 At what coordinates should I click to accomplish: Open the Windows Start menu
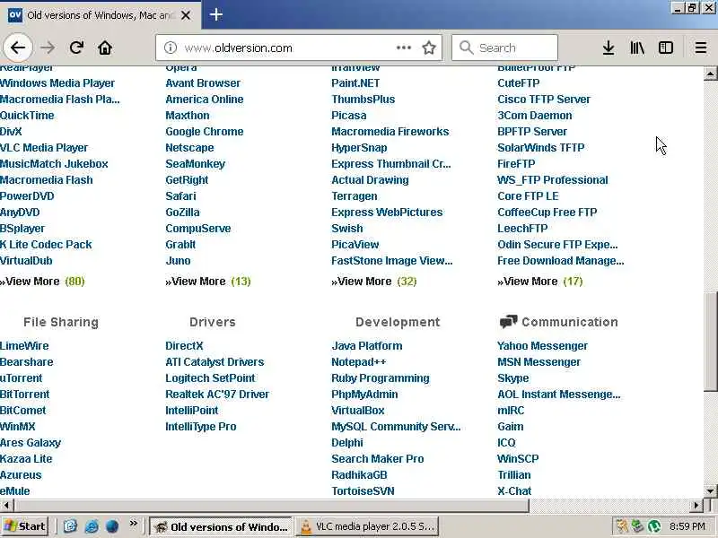tap(25, 526)
